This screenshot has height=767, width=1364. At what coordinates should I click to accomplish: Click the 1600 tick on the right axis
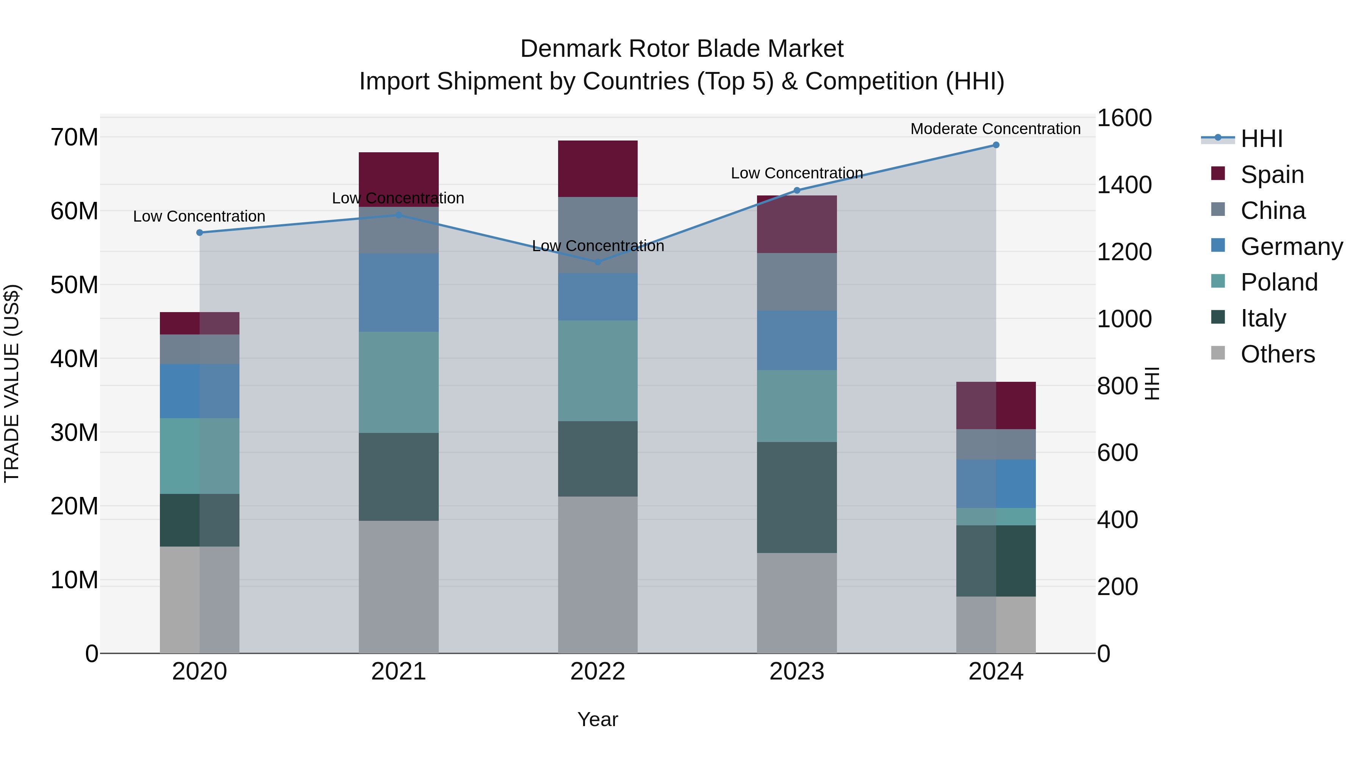1124,117
